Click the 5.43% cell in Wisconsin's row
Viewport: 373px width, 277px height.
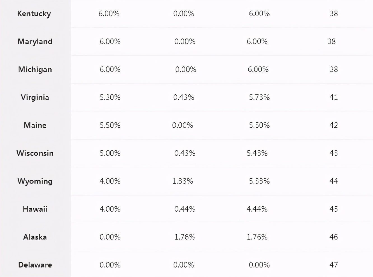[x=257, y=153]
